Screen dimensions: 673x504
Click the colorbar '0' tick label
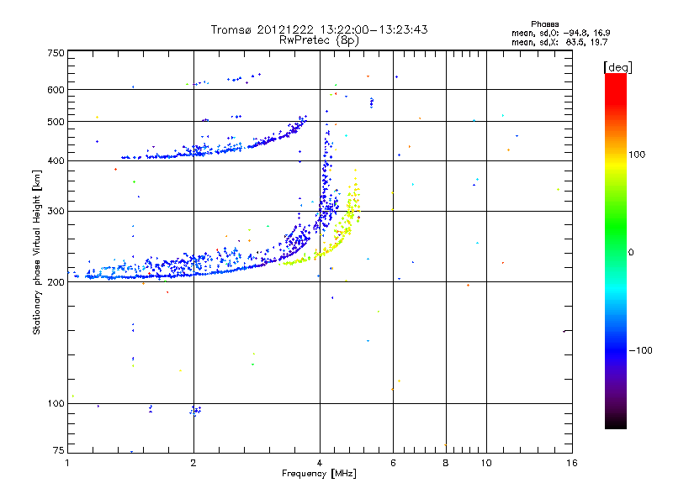(631, 253)
